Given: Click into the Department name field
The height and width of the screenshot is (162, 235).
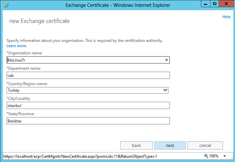Looking at the screenshot, I should coord(88,75).
